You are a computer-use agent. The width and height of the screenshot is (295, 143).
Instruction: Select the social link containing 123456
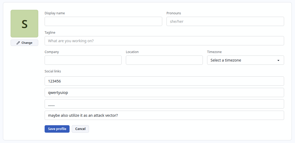(x=164, y=81)
